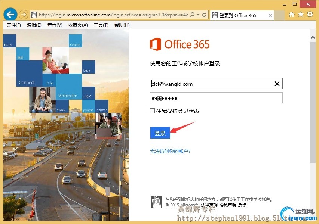Open the 法律声明 legal link
Screen dimensions: 319x224
click(x=209, y=205)
